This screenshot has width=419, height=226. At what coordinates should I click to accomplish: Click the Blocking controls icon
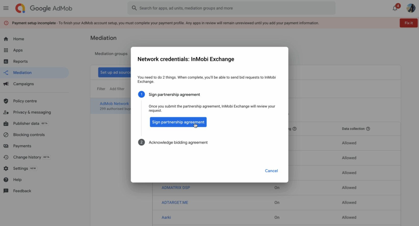tap(6, 135)
